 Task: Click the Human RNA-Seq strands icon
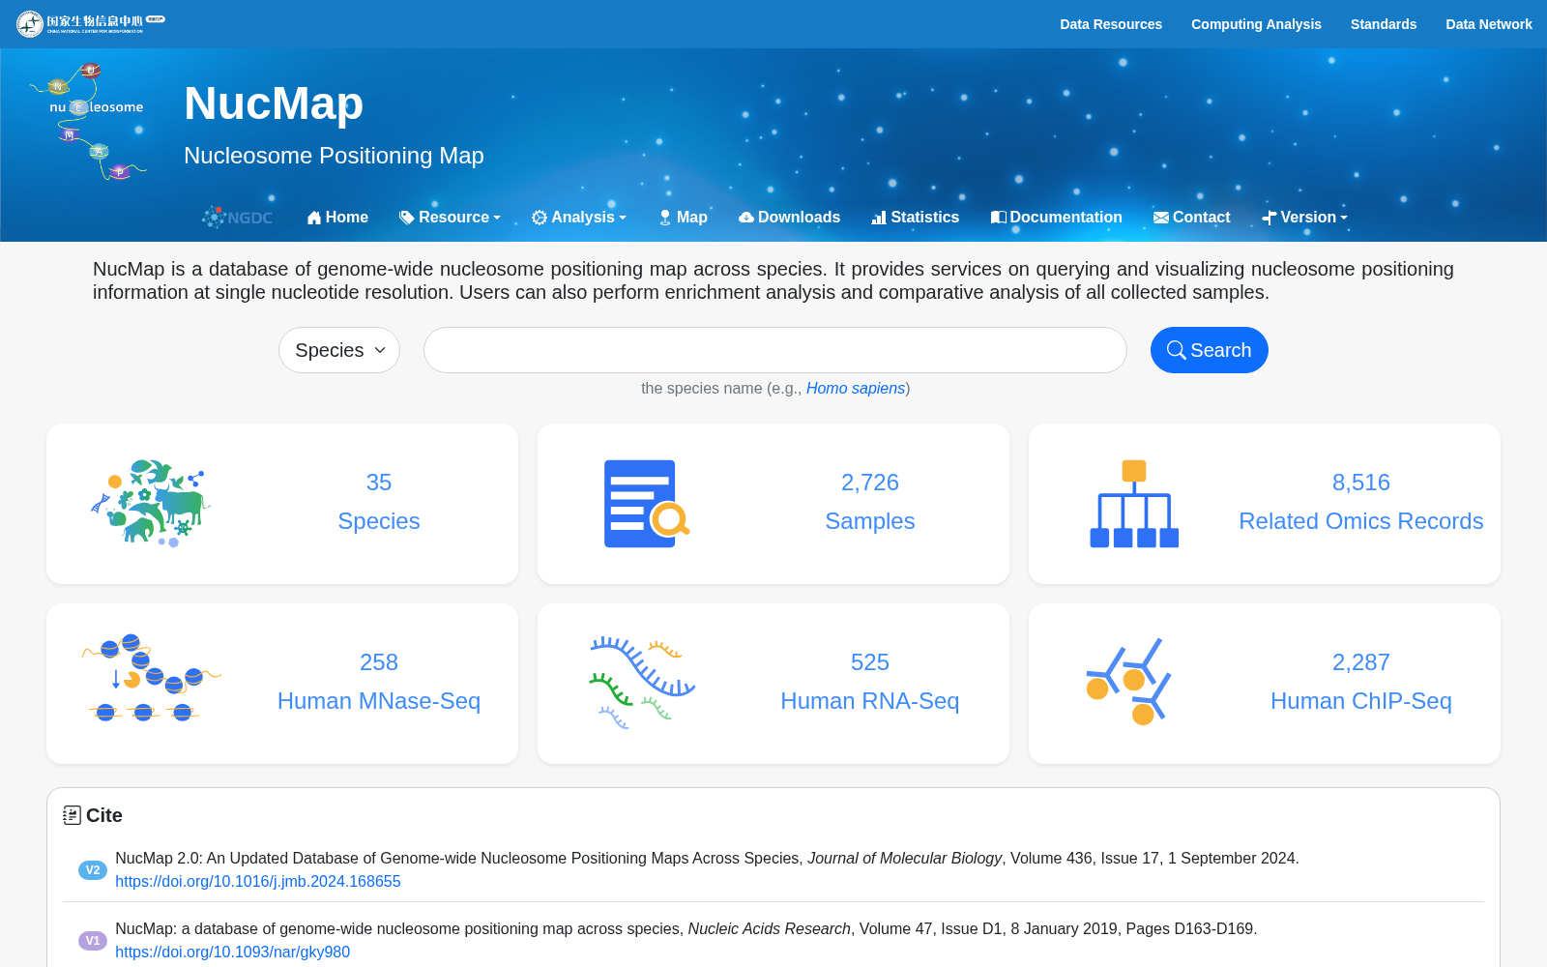point(642,682)
